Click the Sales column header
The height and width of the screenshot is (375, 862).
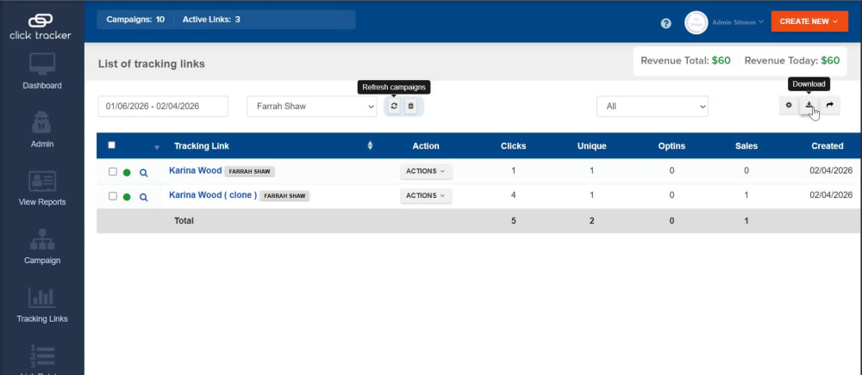[746, 146]
